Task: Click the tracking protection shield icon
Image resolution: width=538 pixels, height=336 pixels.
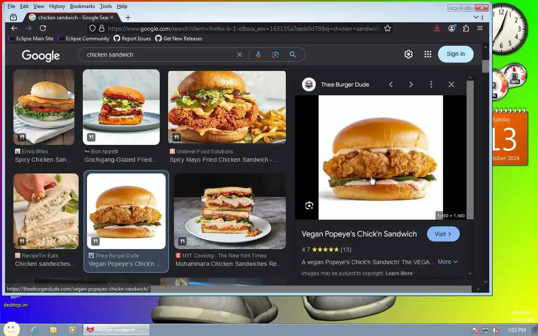Action: 92,28
